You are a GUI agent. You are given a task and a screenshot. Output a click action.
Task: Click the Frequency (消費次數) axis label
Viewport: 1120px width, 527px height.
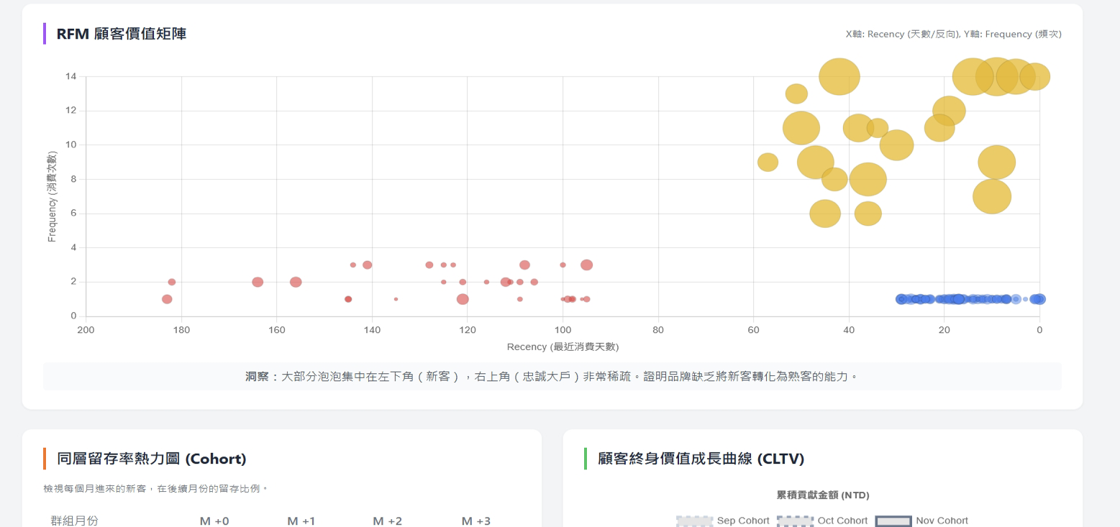pos(52,196)
